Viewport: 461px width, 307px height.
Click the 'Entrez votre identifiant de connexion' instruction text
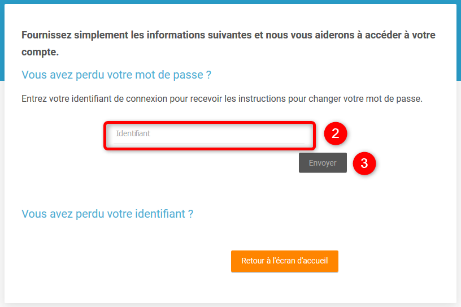(x=221, y=98)
